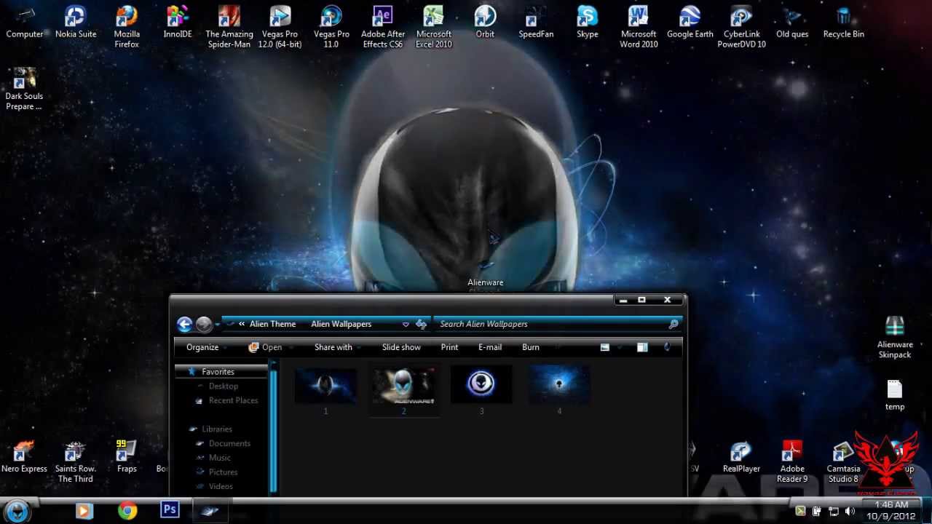Select the Skype desktop icon

pos(588,22)
